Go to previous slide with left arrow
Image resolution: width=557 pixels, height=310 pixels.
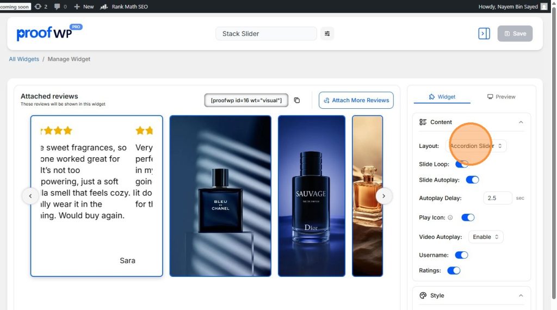[30, 196]
